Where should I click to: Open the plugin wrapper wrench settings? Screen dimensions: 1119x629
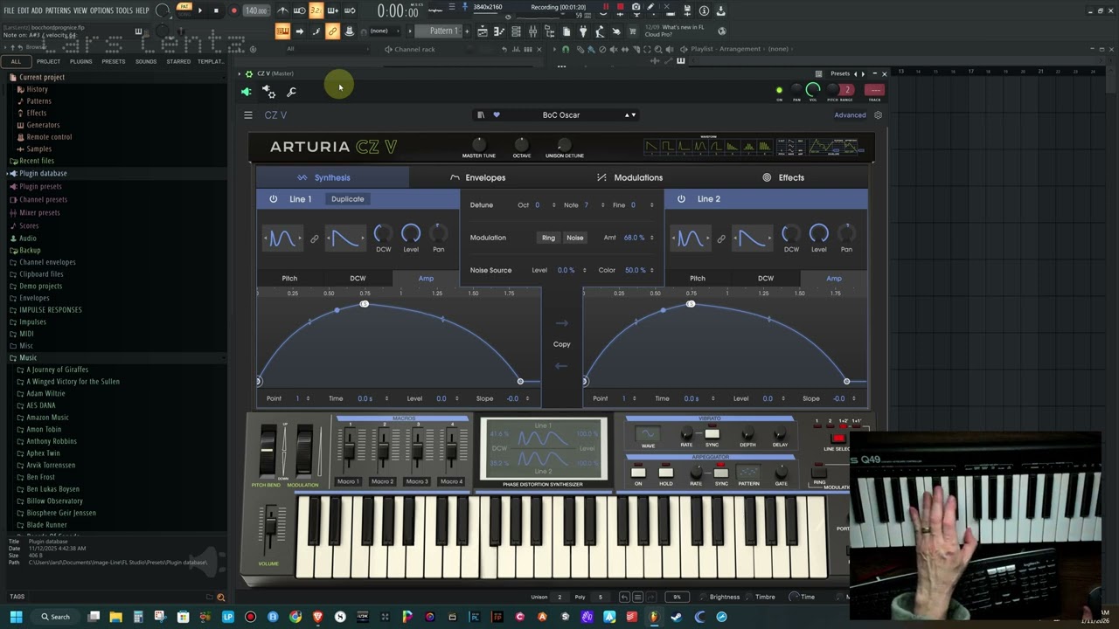click(291, 92)
